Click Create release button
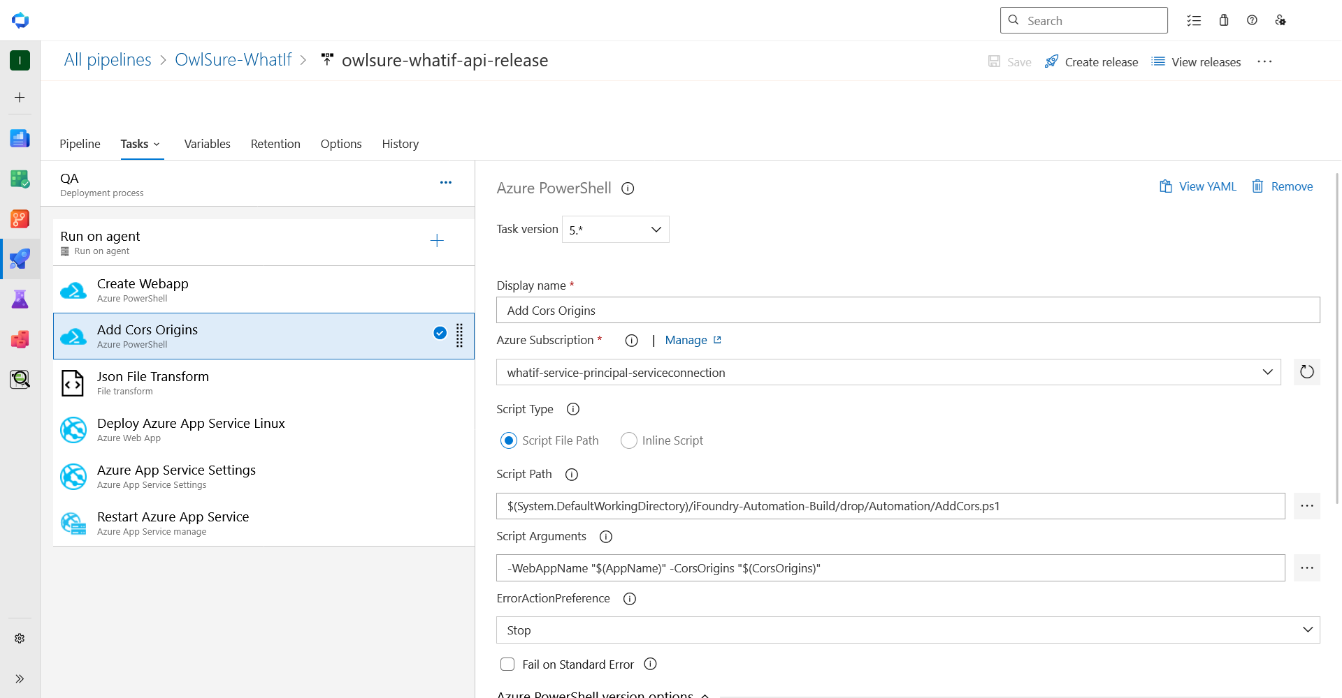Image resolution: width=1342 pixels, height=698 pixels. point(1091,62)
